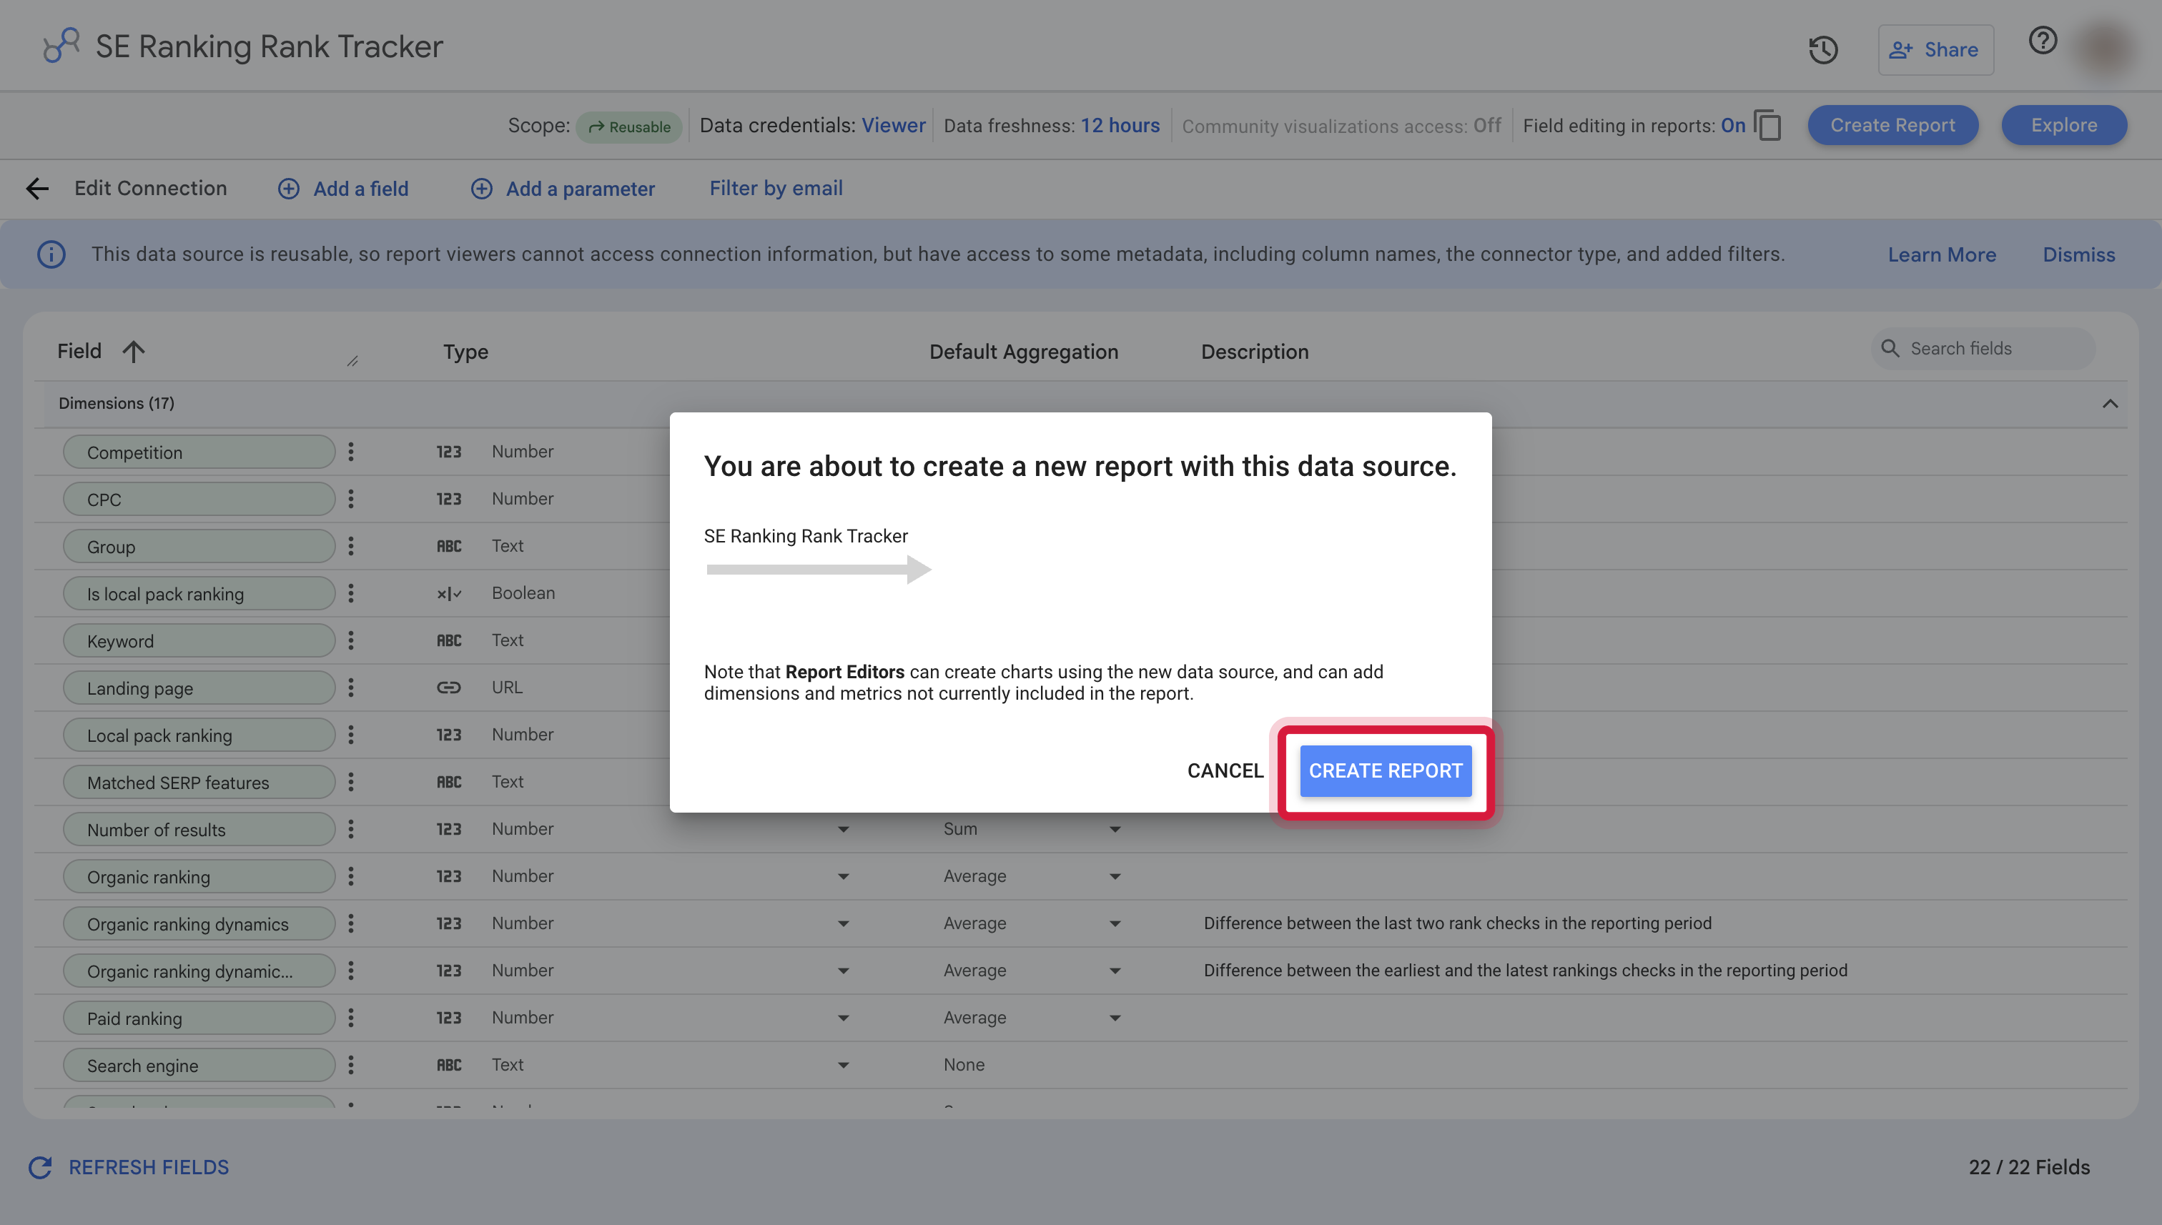
Task: Click Filter by email
Action: pos(776,189)
